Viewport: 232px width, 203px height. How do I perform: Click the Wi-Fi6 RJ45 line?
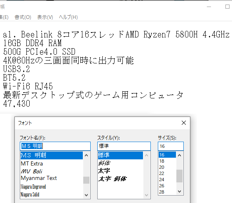coord(28,86)
